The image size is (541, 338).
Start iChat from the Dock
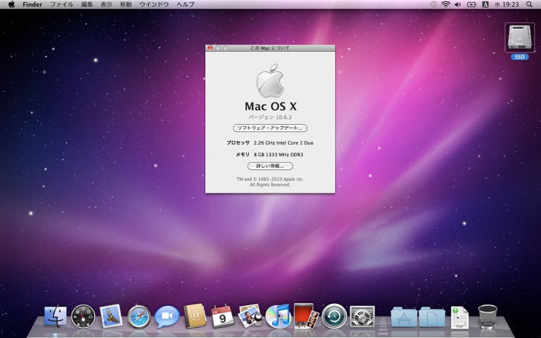coord(167,316)
